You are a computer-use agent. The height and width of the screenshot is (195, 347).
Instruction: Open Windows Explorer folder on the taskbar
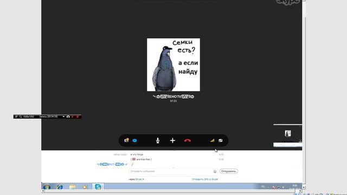click(72, 187)
